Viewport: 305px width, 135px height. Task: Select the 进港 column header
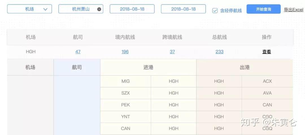coord(148,67)
